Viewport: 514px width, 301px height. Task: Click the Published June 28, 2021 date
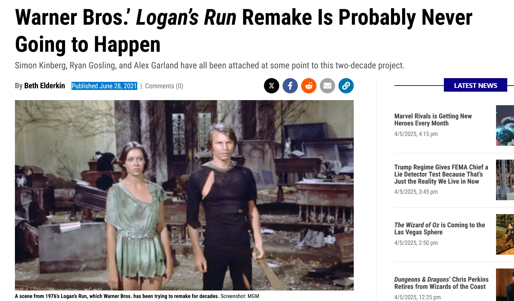[x=104, y=86]
